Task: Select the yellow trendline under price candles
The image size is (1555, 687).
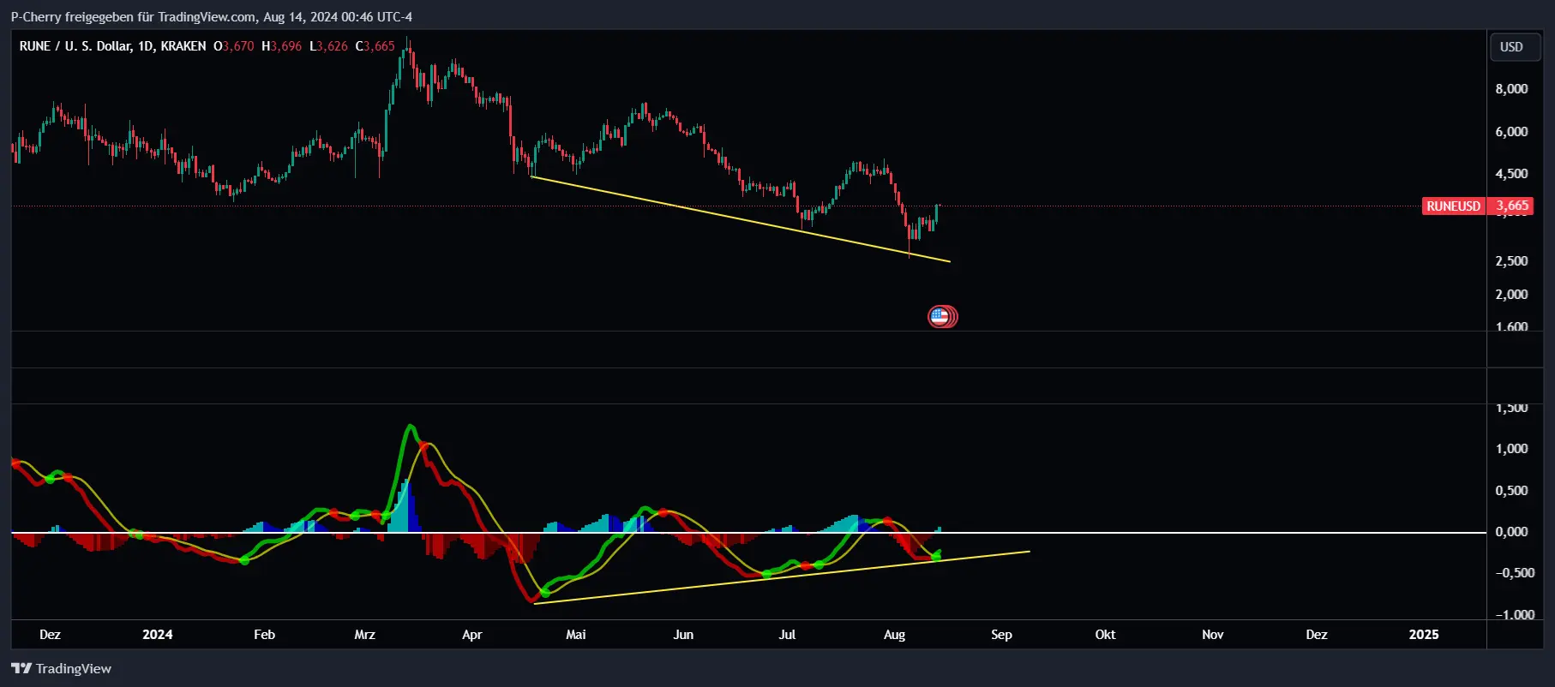Action: click(741, 219)
